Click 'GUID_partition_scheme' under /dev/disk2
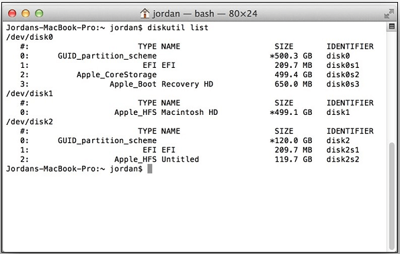Screen dimensions: 400x254 [107, 140]
